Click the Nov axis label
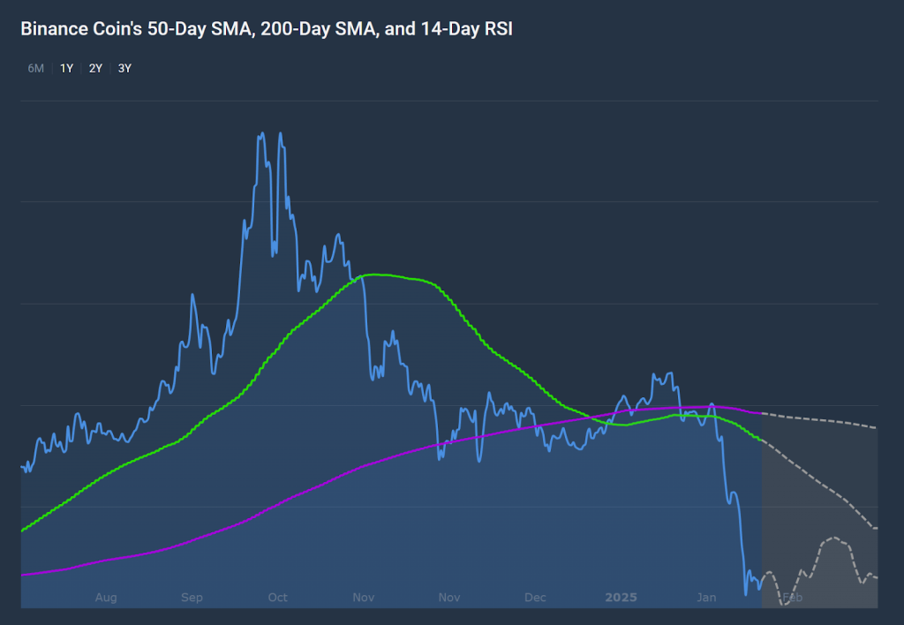Screen dimensions: 904x625 [x=363, y=598]
